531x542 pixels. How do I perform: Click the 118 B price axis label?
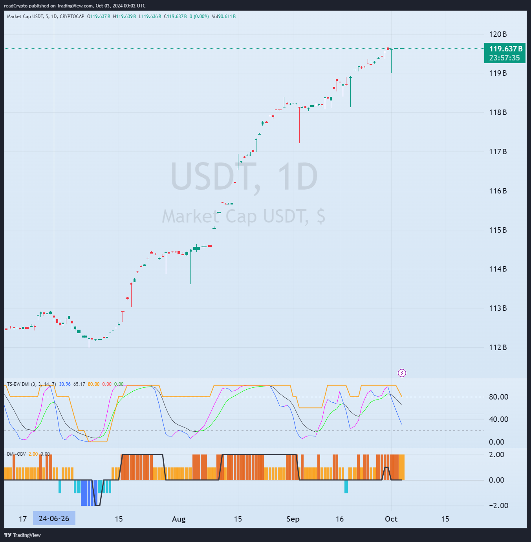[x=498, y=112]
